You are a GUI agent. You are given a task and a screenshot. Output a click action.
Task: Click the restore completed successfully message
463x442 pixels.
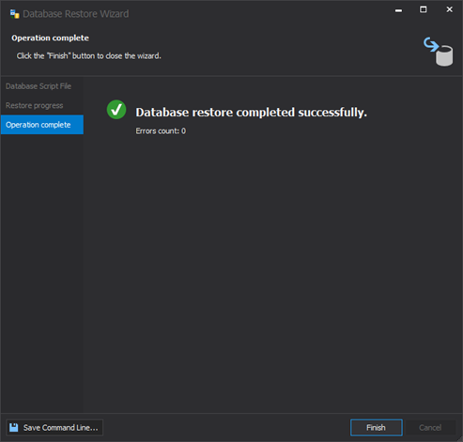tap(251, 113)
